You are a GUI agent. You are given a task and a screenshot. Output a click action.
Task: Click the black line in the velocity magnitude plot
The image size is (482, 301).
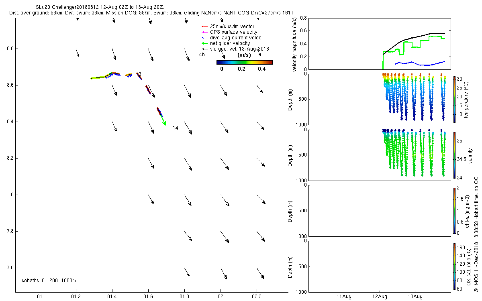tap(414, 38)
